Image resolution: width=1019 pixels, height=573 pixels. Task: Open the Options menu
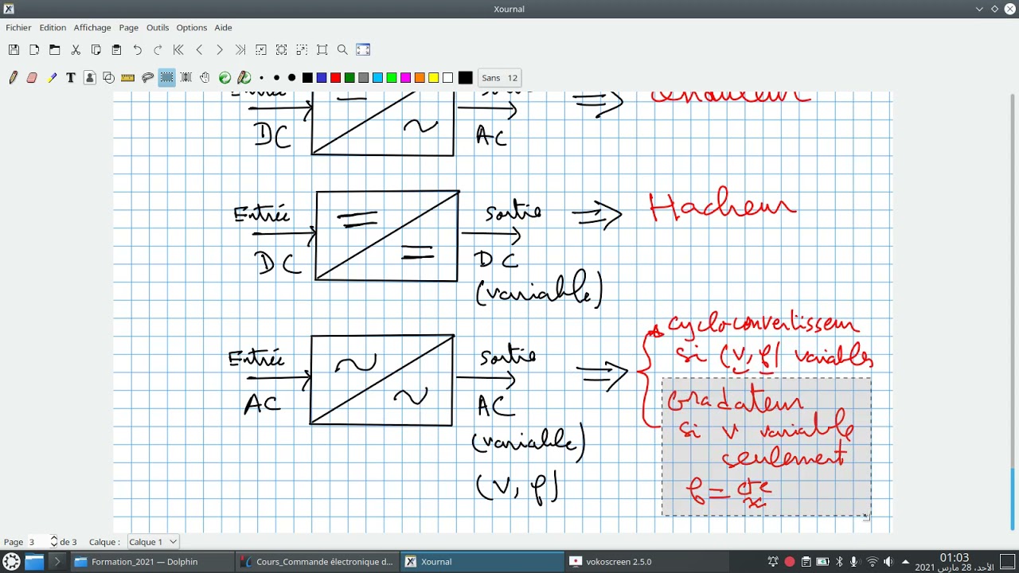point(192,27)
